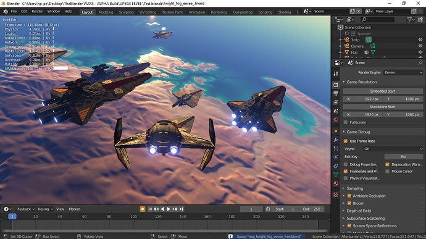
Task: Click the Hull mesh data icon
Action: point(373,52)
